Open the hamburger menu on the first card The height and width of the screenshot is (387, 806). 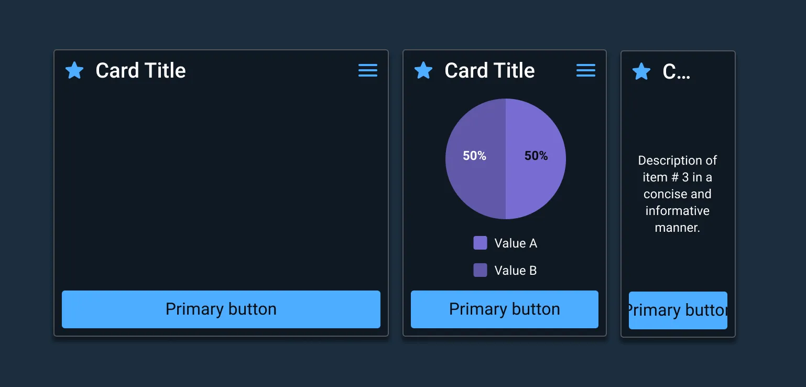(367, 70)
